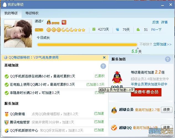Click the first moon level icon
The width and height of the screenshot is (175, 138).
(63, 30)
